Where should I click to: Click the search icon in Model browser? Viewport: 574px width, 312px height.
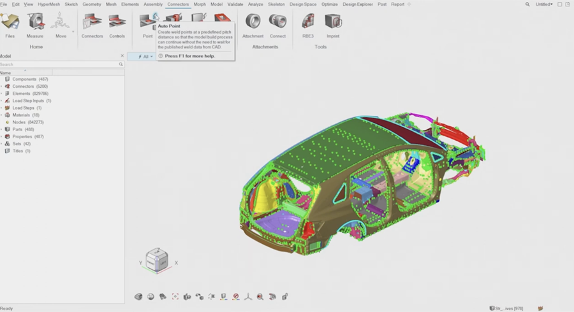tap(121, 64)
